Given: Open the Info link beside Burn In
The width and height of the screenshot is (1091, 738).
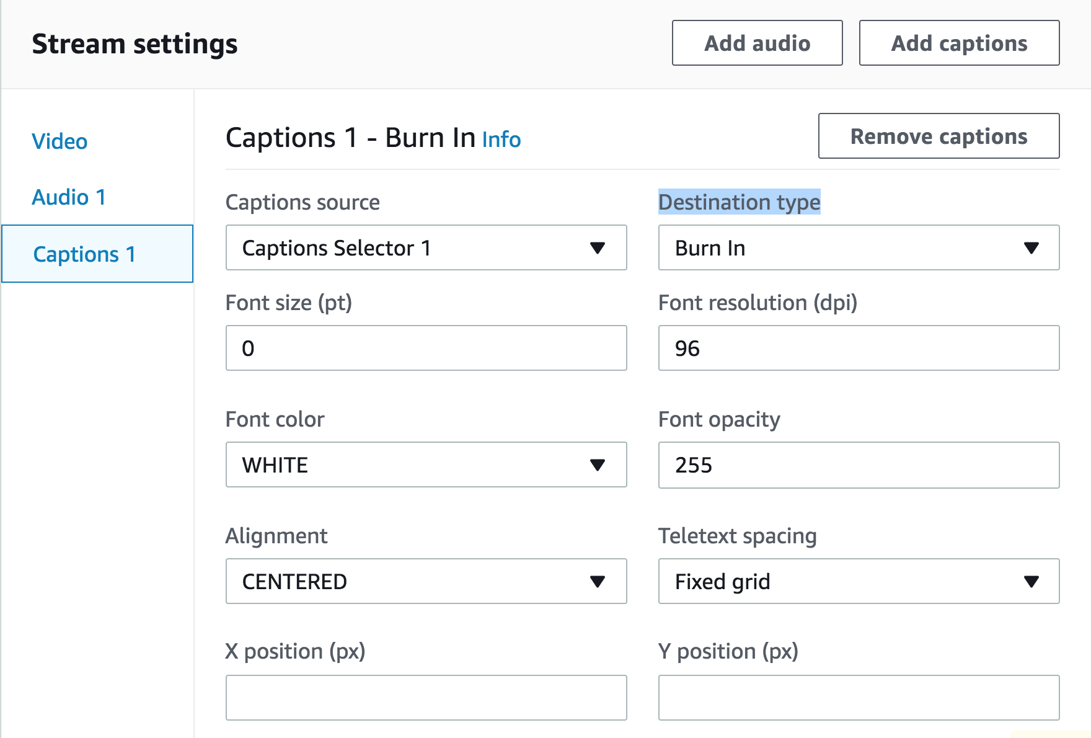Looking at the screenshot, I should (x=501, y=140).
